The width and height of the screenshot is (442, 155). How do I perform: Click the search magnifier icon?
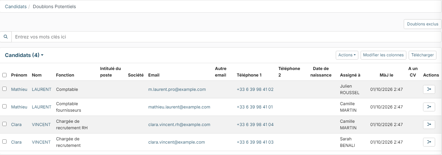pyautogui.click(x=6, y=37)
